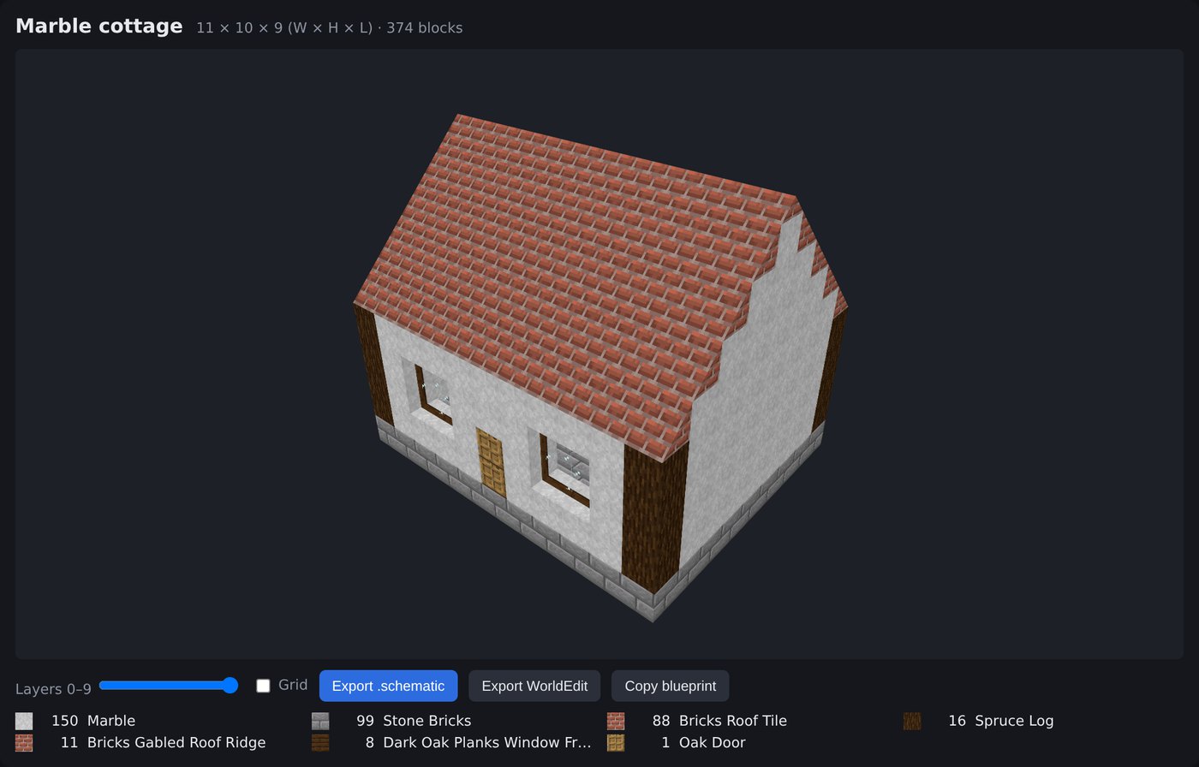Click the "Marble cottage" title

point(99,27)
